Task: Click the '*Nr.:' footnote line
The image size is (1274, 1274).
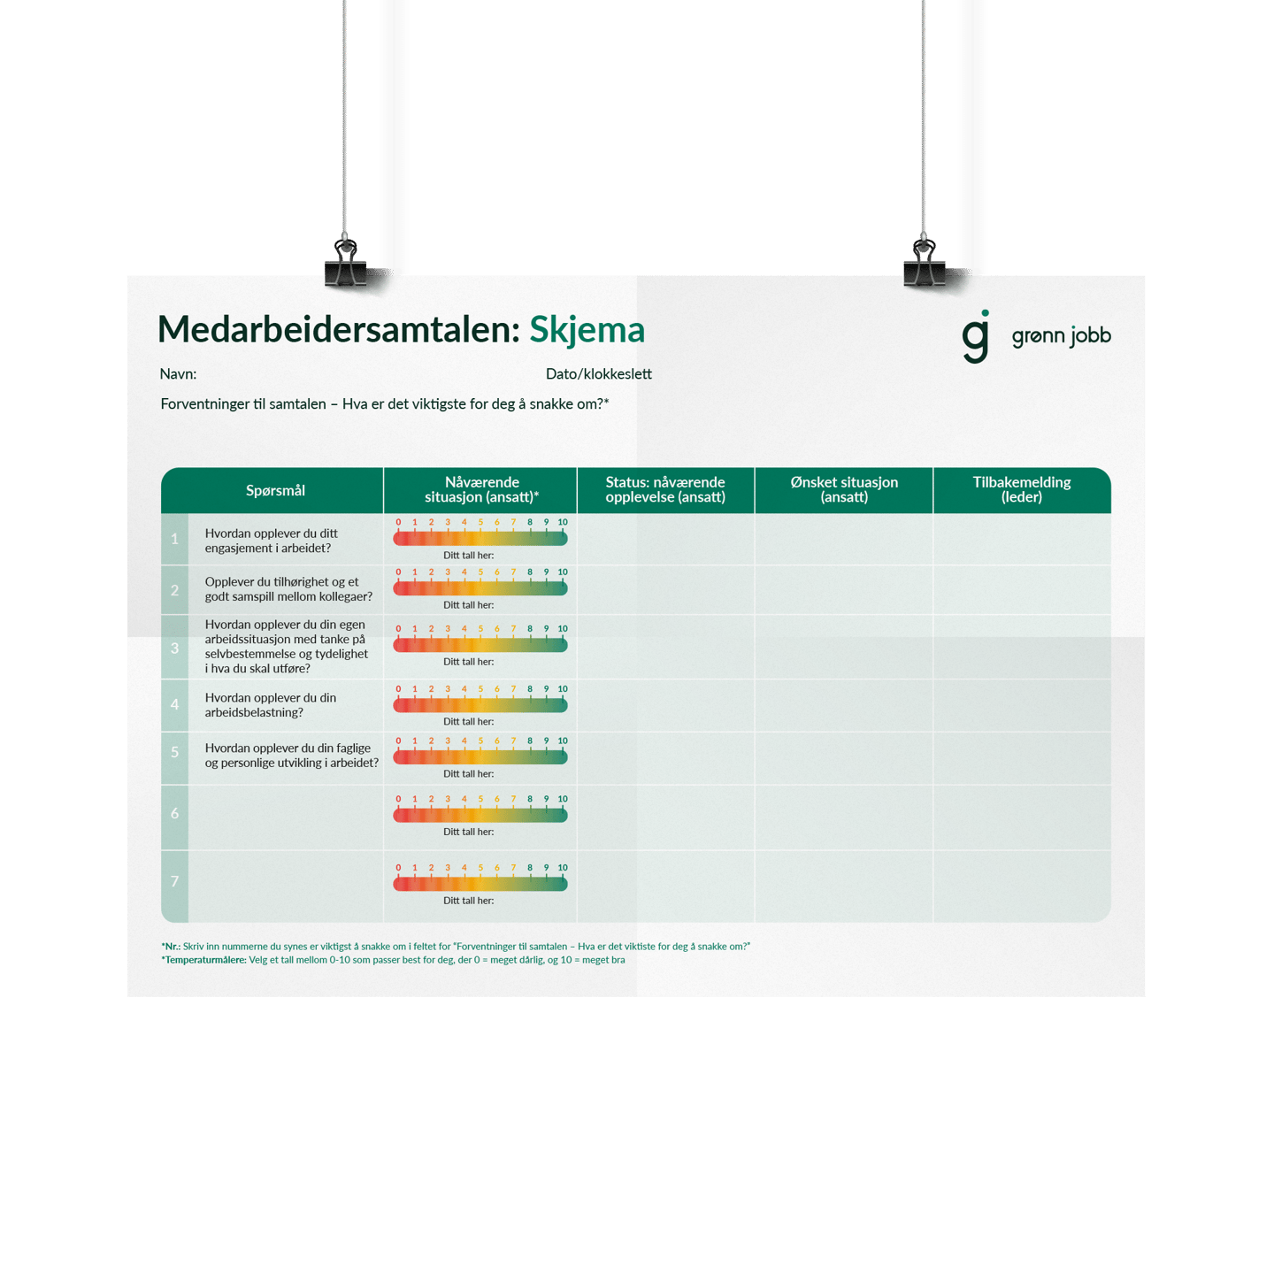Action: (x=456, y=947)
